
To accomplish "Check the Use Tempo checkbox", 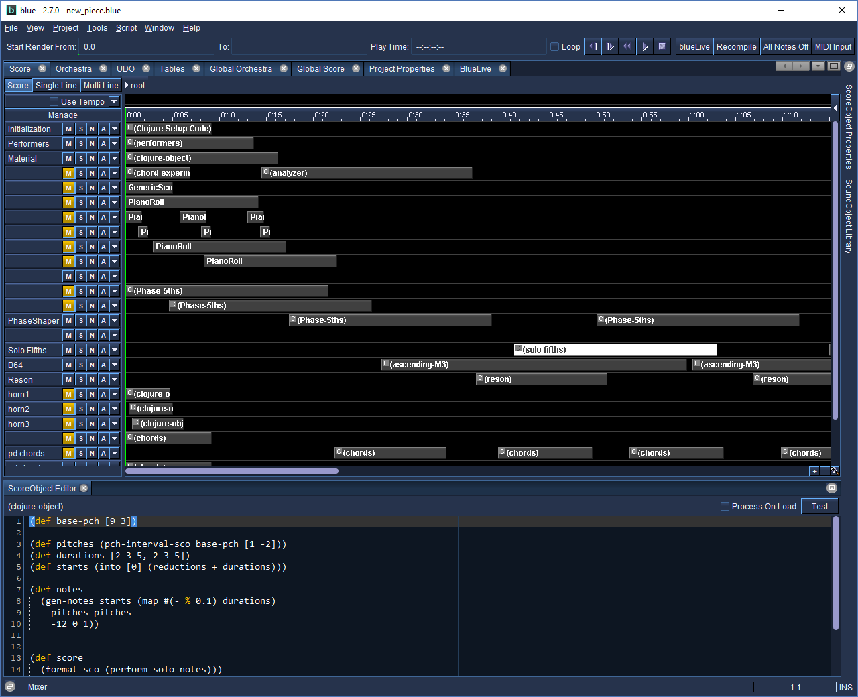I will pos(54,102).
